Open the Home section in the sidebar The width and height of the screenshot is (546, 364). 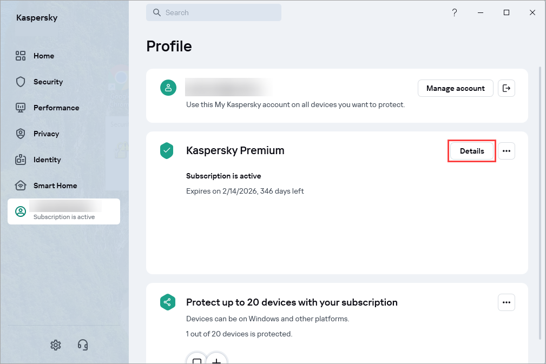[43, 56]
